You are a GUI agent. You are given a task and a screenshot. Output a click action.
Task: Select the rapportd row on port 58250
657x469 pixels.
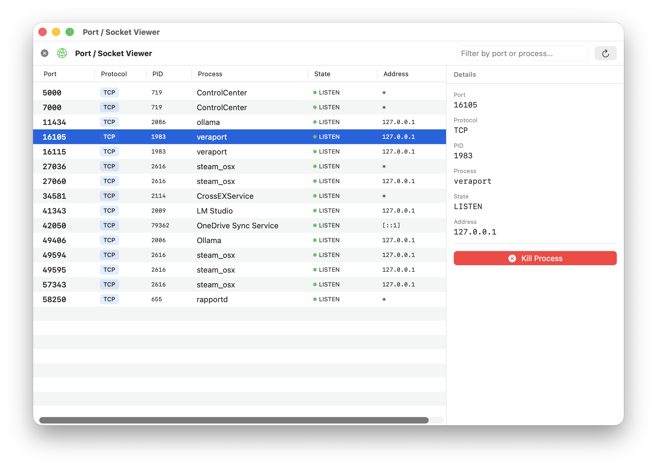tap(240, 299)
